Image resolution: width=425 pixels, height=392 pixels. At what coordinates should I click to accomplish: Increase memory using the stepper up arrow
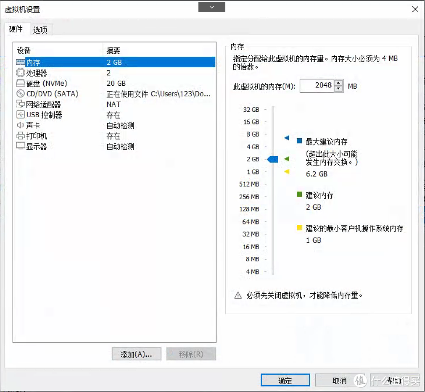(x=338, y=83)
